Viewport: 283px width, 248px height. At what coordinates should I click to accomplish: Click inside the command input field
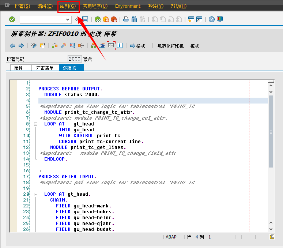43,19
